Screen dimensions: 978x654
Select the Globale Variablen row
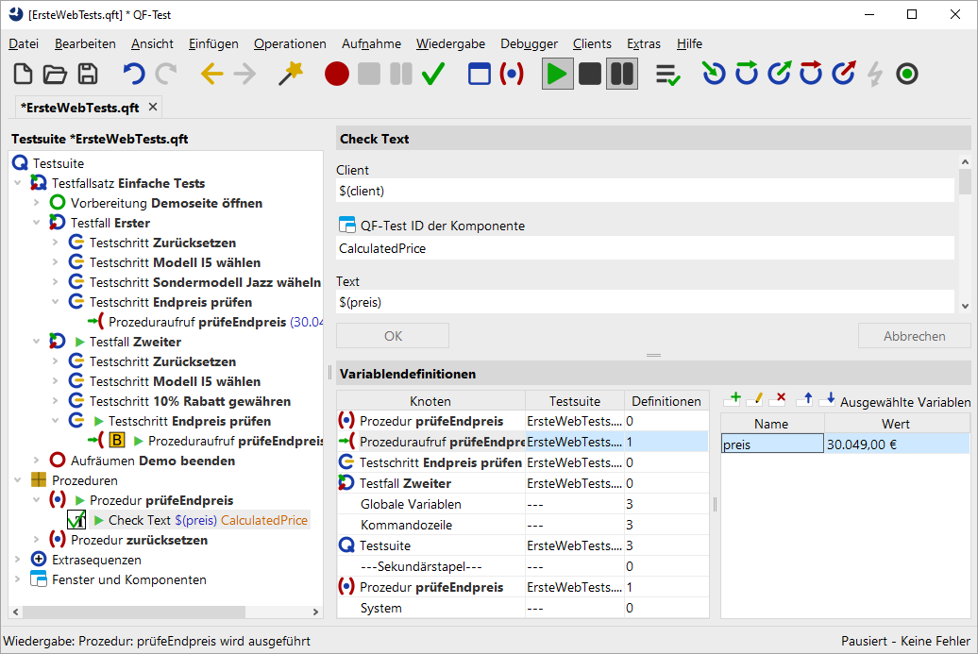coord(523,504)
